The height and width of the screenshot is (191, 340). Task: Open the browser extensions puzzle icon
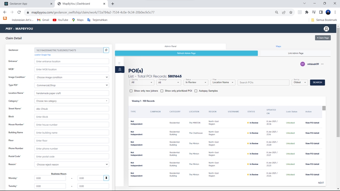(307, 12)
